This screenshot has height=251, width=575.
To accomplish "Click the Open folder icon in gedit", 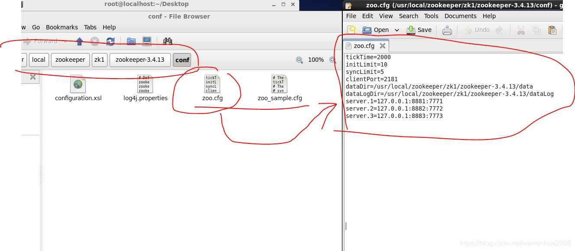I will 367,30.
